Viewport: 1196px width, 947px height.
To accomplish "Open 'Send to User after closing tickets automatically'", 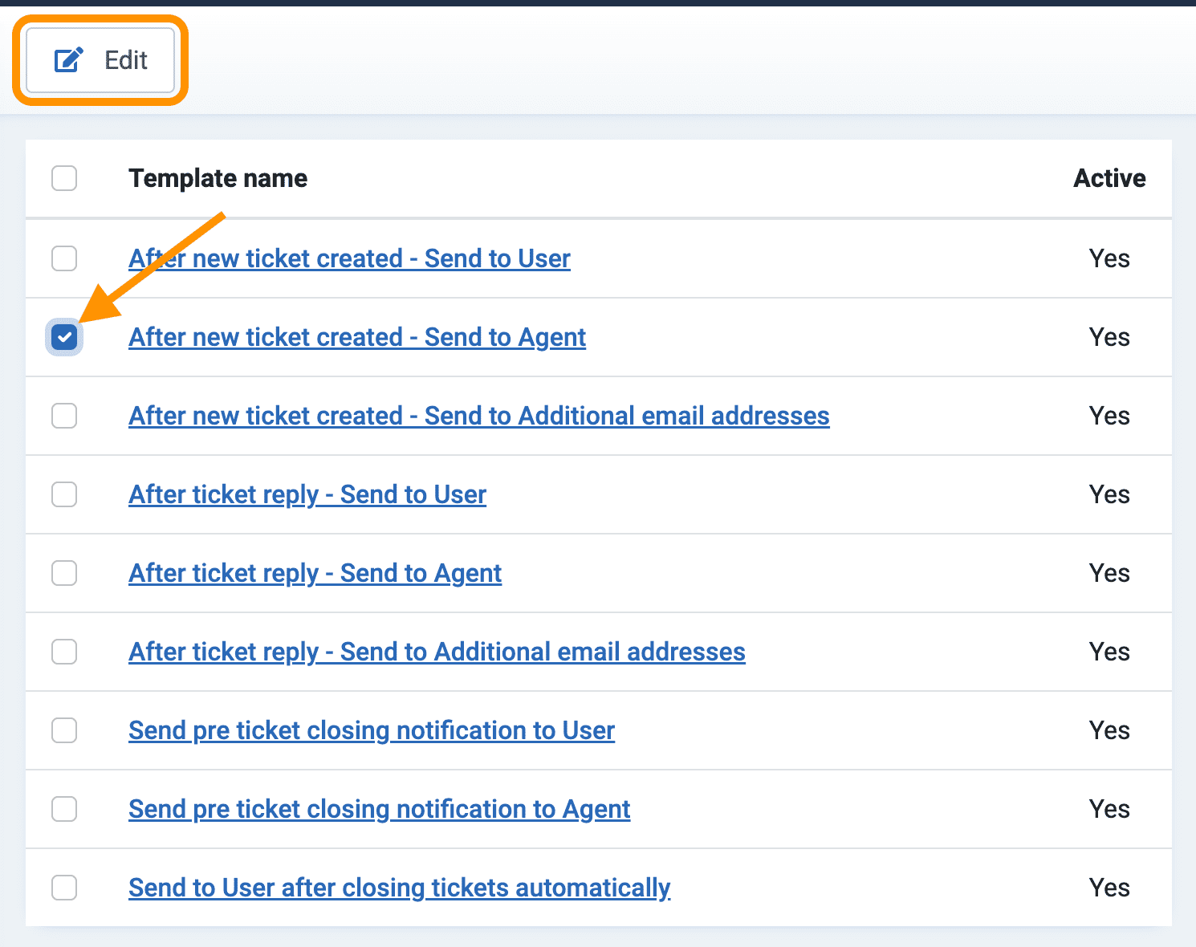I will 400,888.
